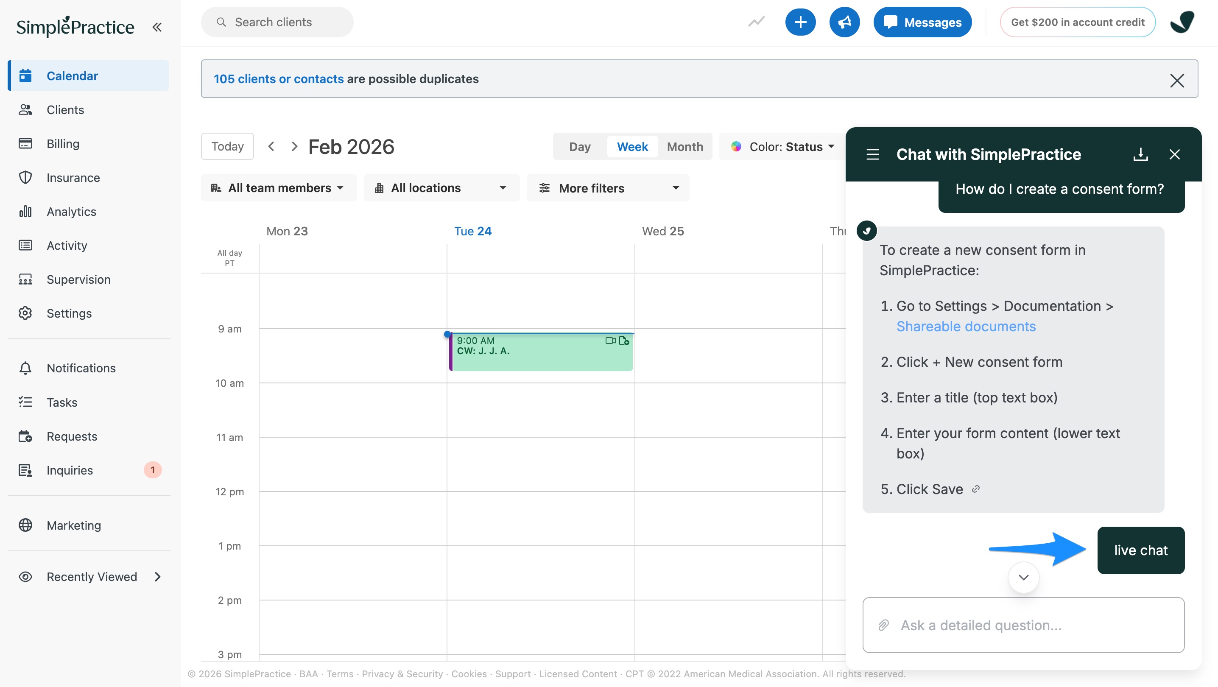
Task: Open the account profile avatar
Action: point(1182,22)
